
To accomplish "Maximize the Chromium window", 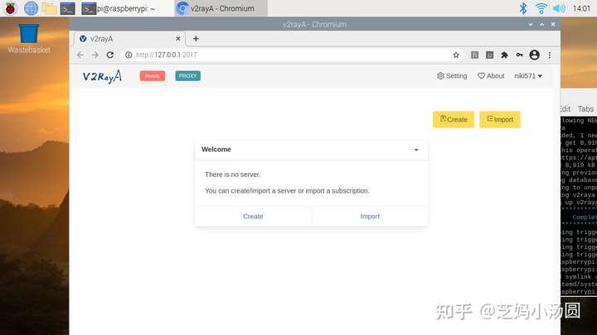I will [x=541, y=24].
